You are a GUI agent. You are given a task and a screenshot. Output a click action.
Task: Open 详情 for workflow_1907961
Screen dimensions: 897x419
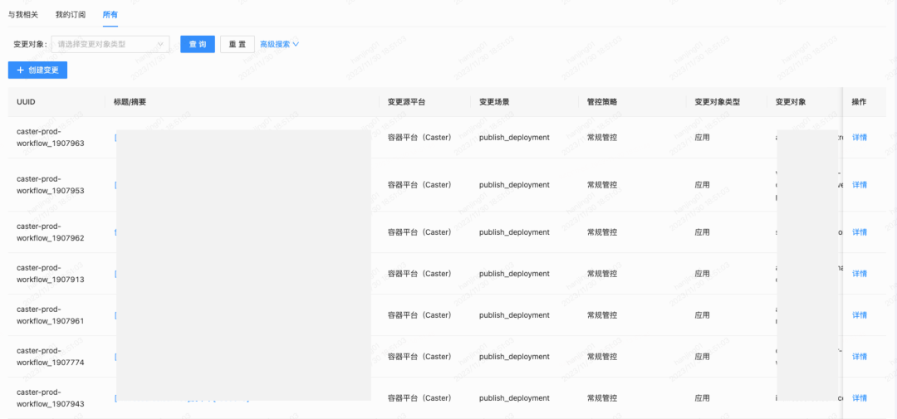click(x=860, y=315)
